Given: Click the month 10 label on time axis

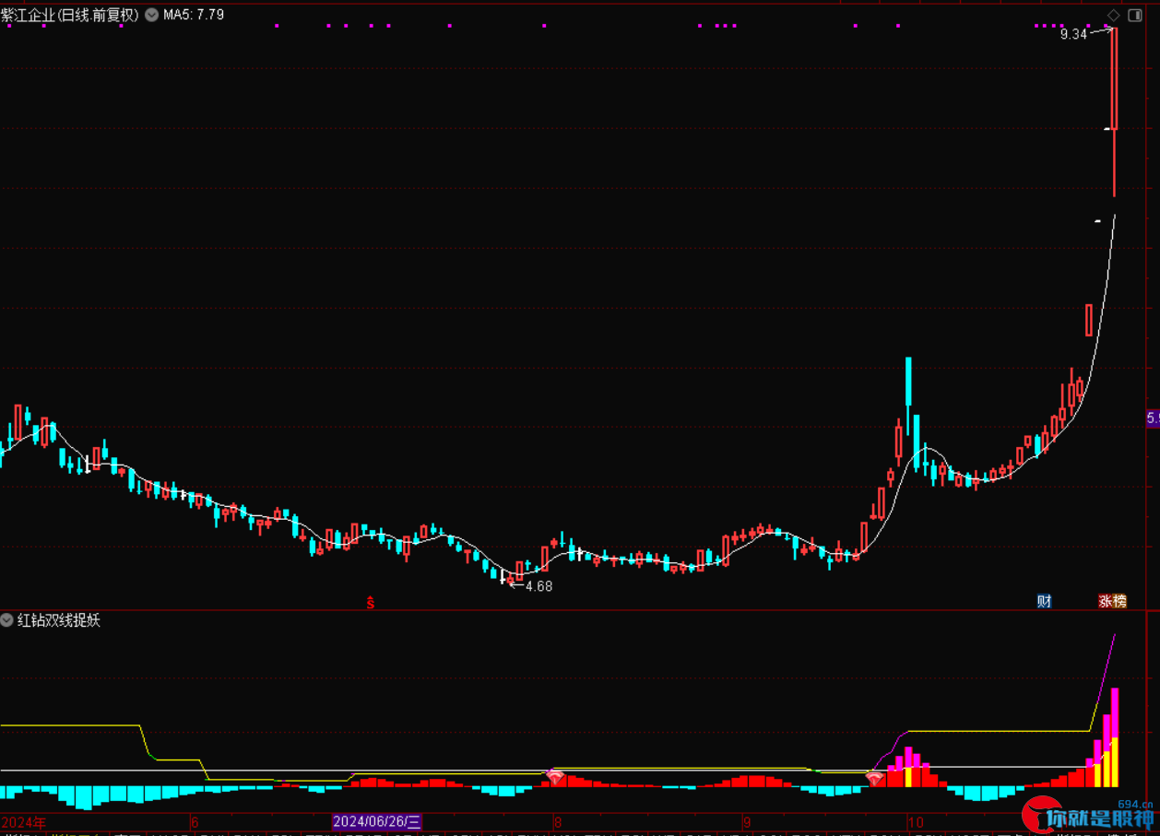Looking at the screenshot, I should (x=915, y=821).
